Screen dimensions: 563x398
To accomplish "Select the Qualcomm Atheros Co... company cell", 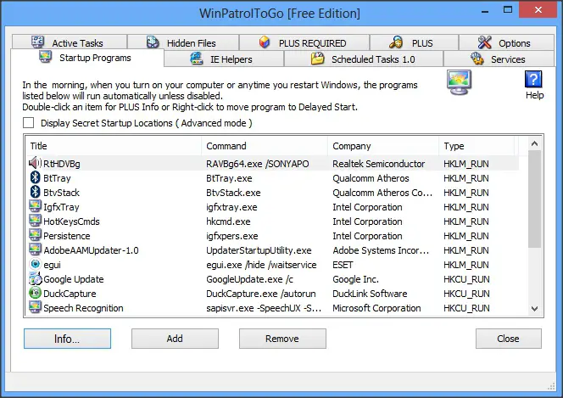I will pos(382,193).
